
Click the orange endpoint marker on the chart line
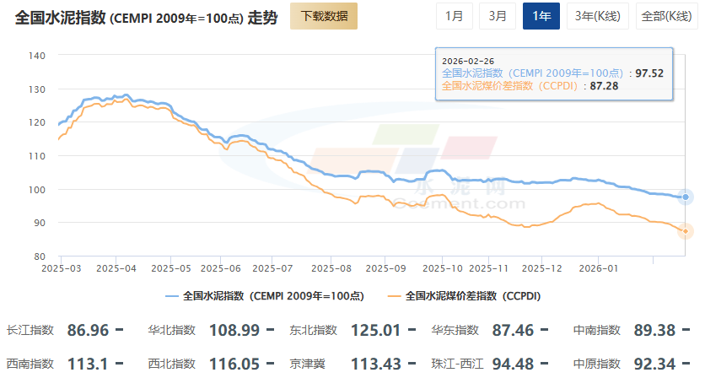tap(686, 231)
